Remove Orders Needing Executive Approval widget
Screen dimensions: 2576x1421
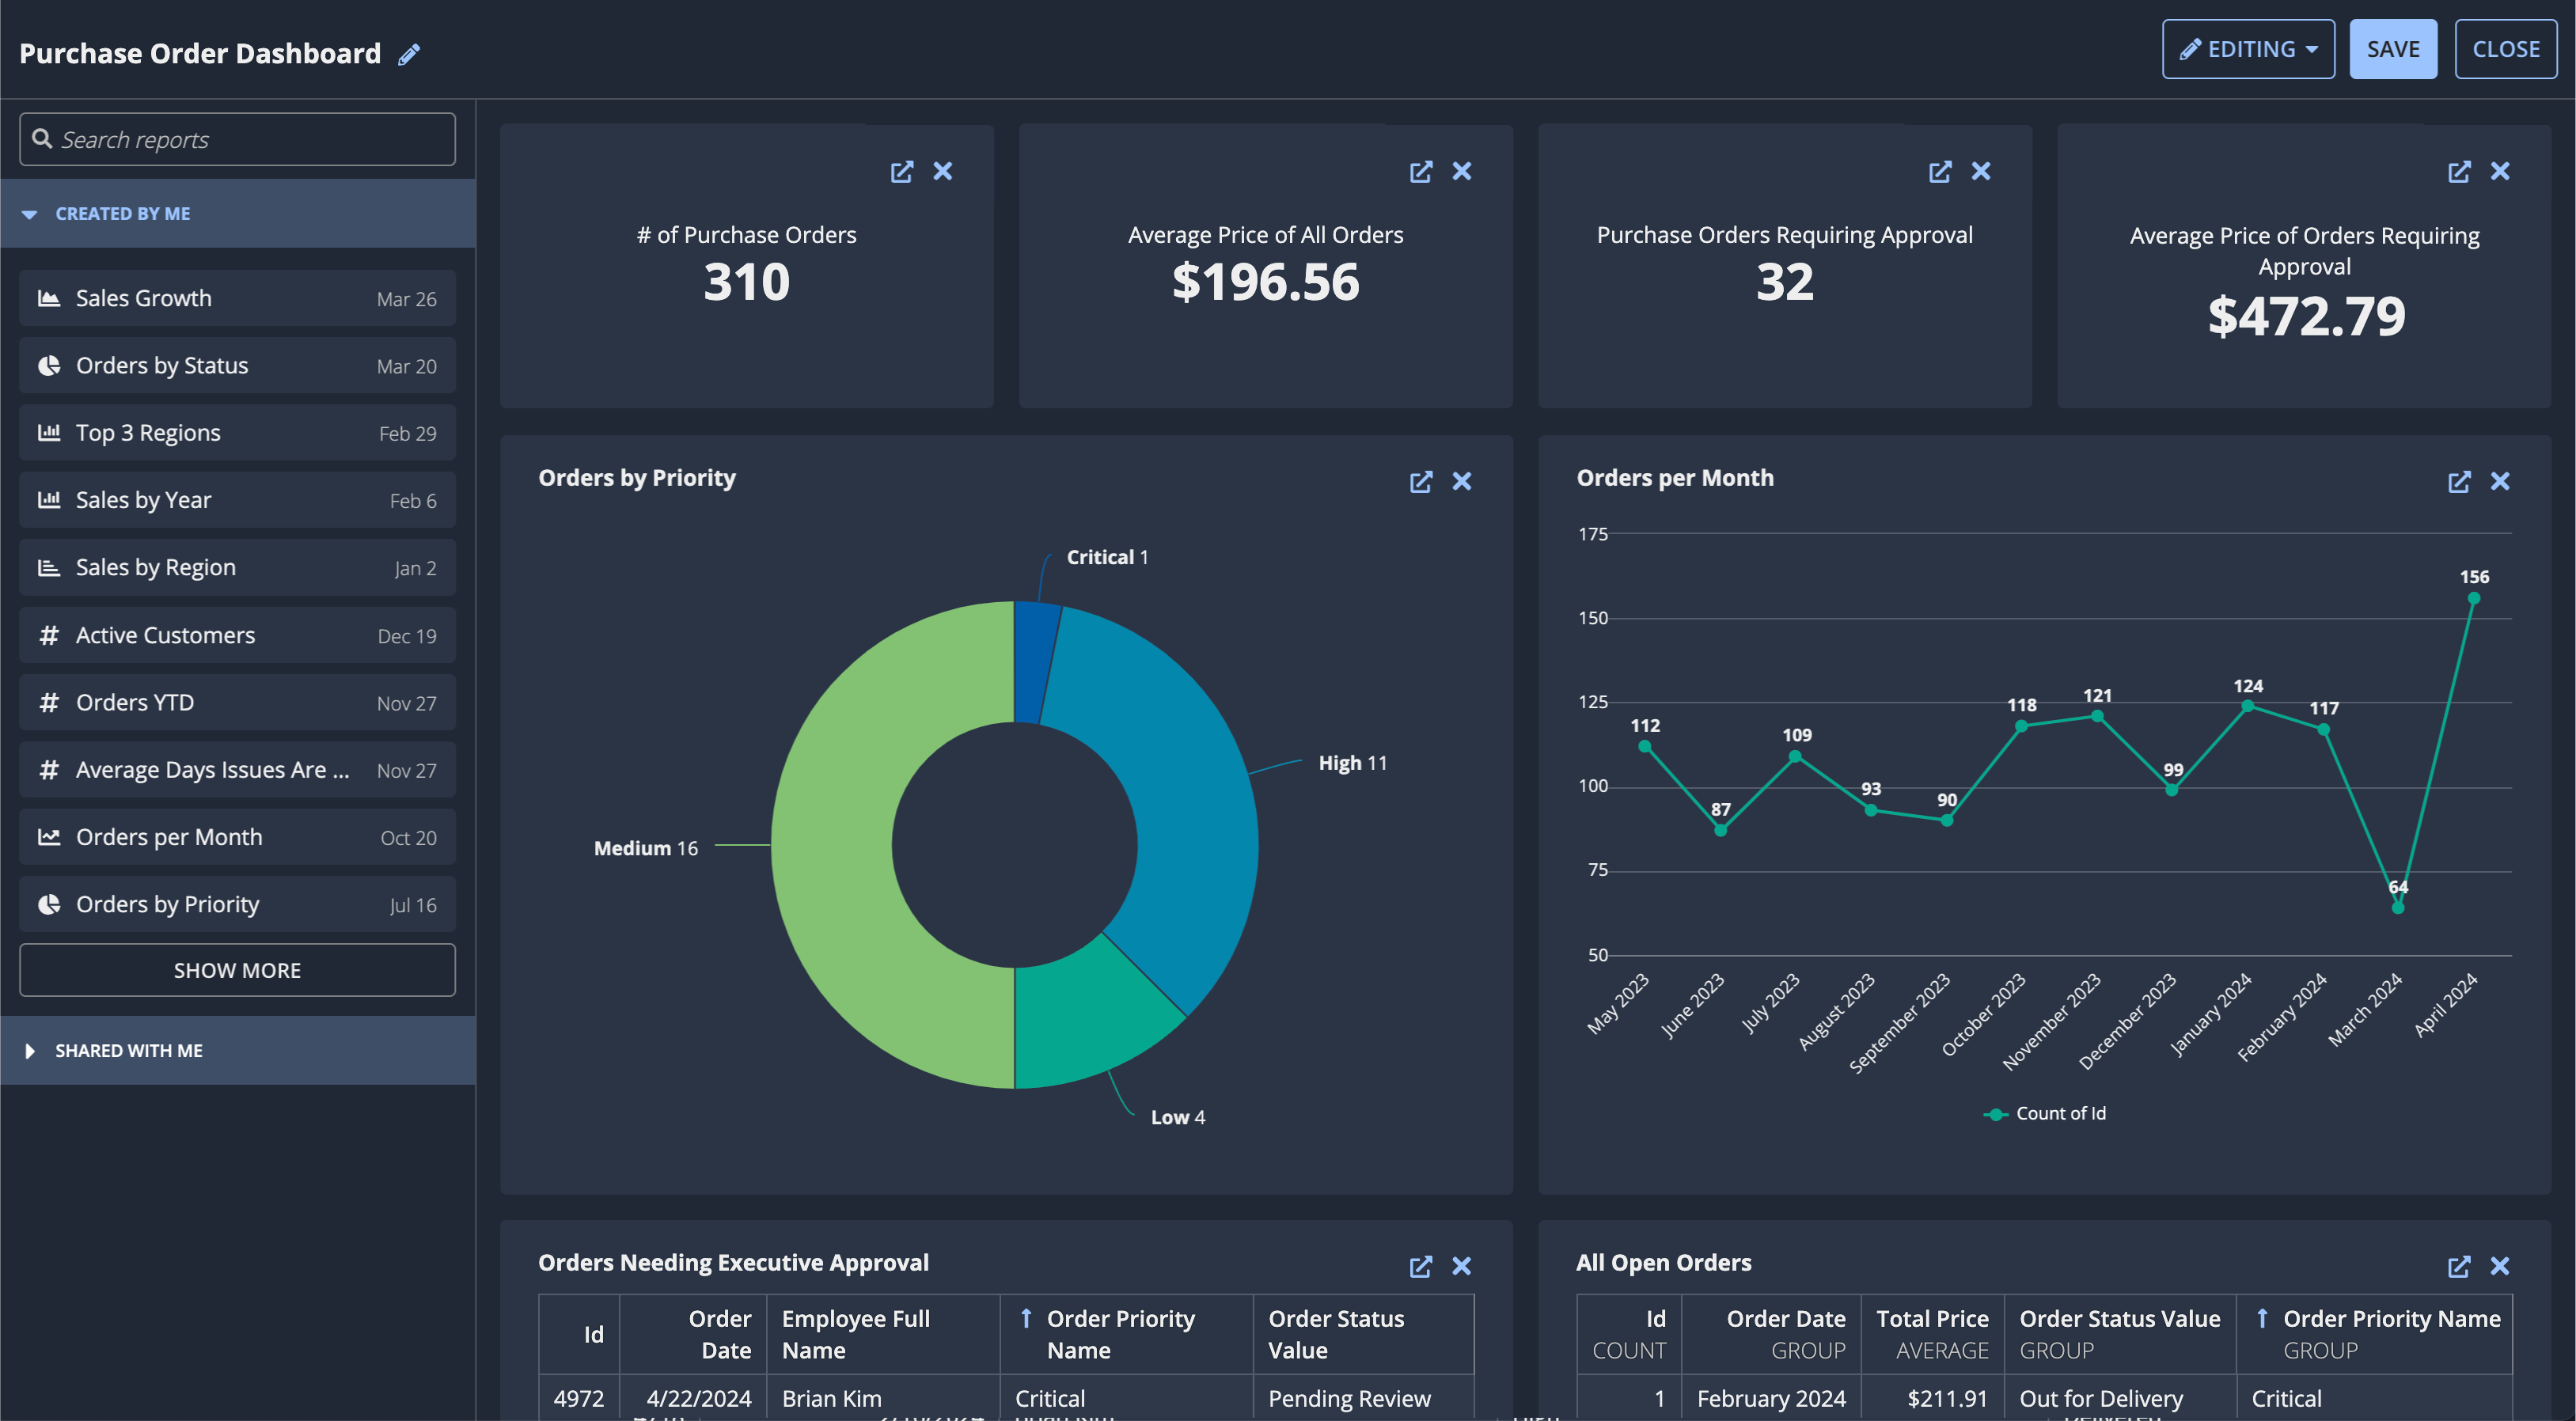[x=1461, y=1266]
